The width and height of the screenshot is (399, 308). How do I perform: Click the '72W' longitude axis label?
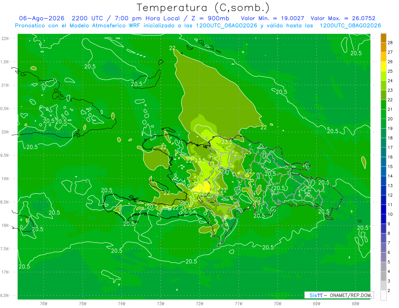[199, 303]
